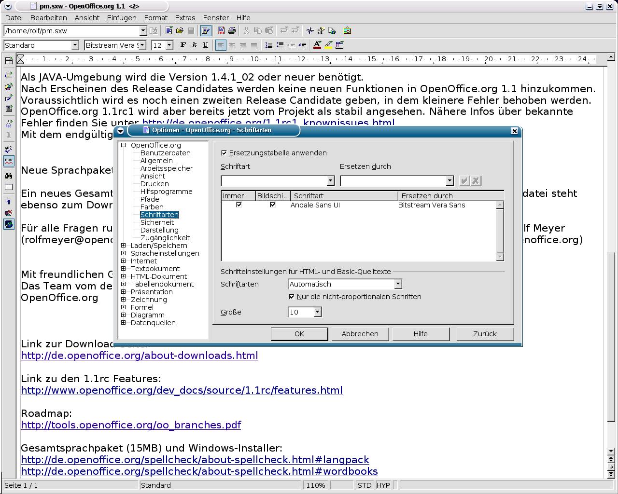Viewport: 618px width, 494px height.
Task: Open the 'Schriftarten' Automatisch dropdown
Action: click(398, 284)
